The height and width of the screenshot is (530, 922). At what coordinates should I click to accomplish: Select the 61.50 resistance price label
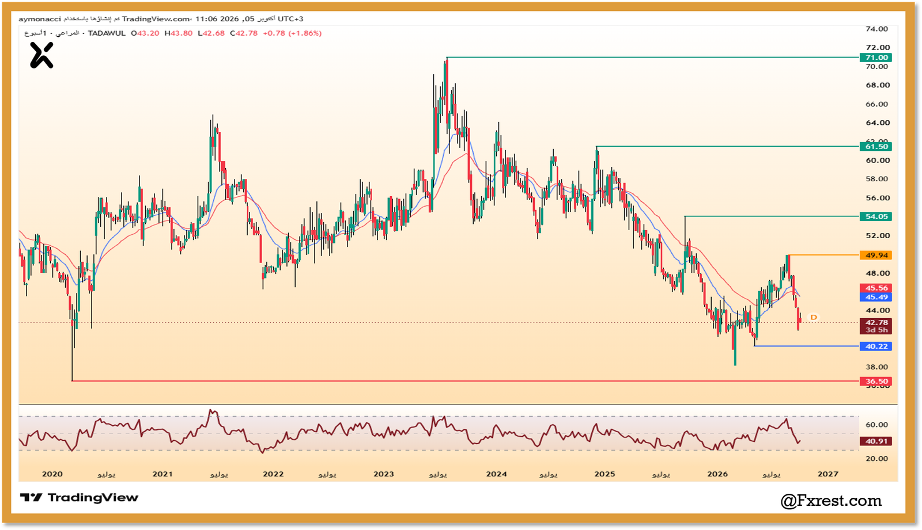point(876,147)
